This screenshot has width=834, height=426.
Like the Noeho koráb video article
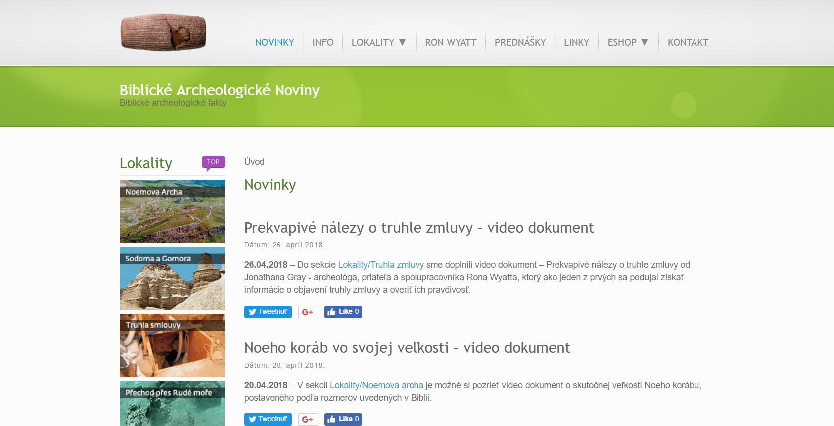(x=343, y=419)
